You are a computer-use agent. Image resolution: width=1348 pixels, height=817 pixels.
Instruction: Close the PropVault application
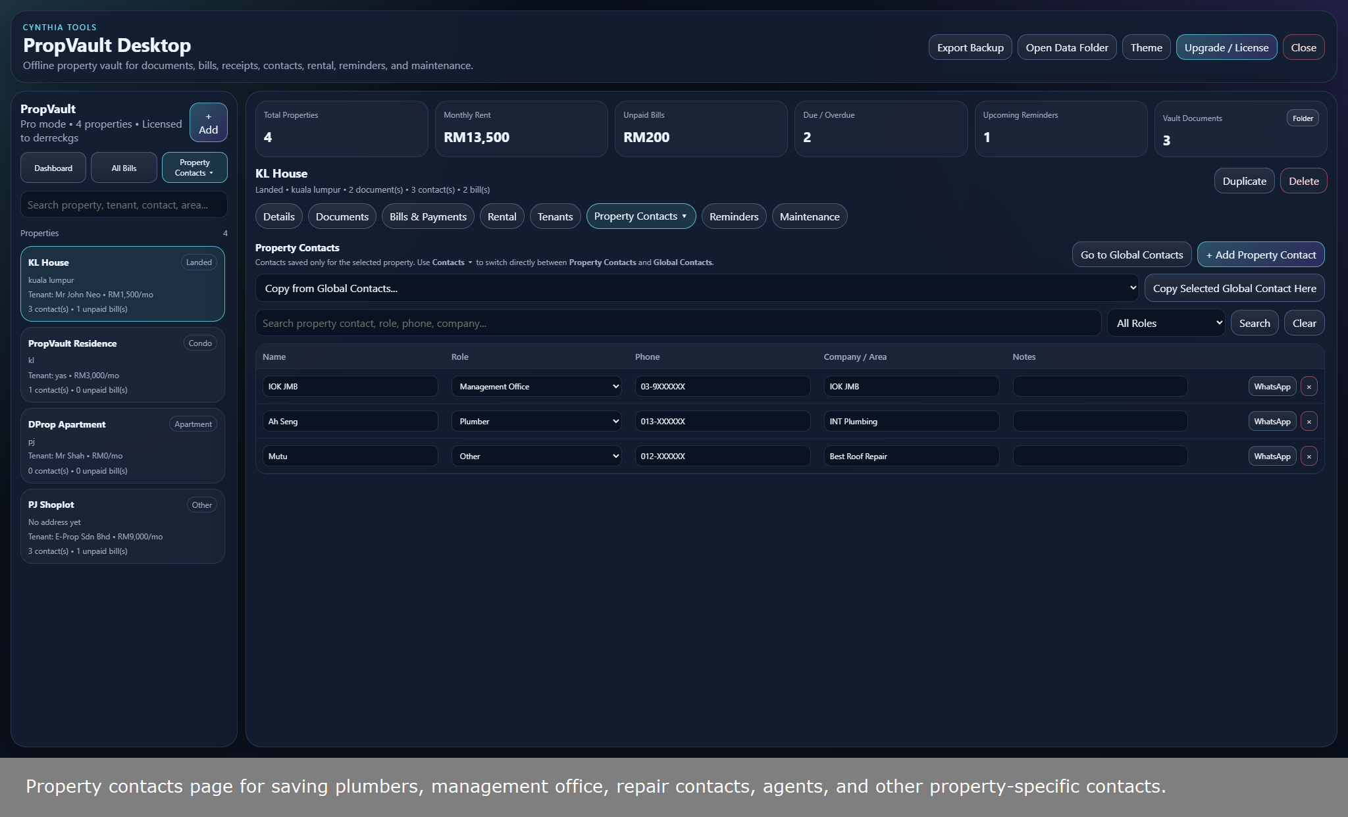pyautogui.click(x=1303, y=47)
